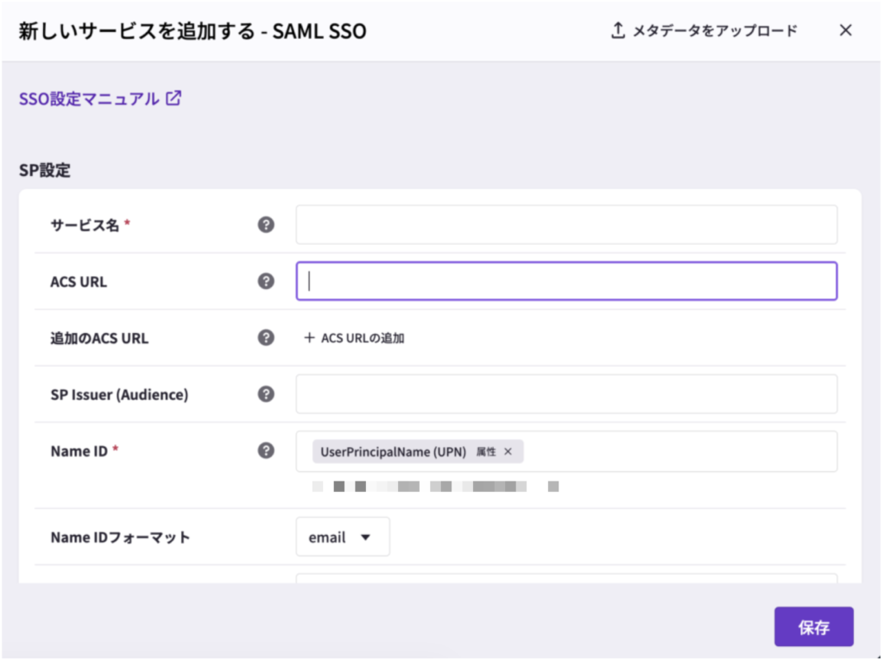Open the SSO設定マニュアル link
884x660 pixels.
click(x=89, y=99)
